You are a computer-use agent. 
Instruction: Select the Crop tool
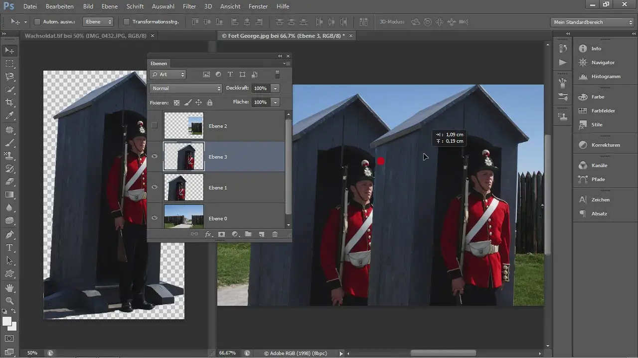click(x=9, y=102)
